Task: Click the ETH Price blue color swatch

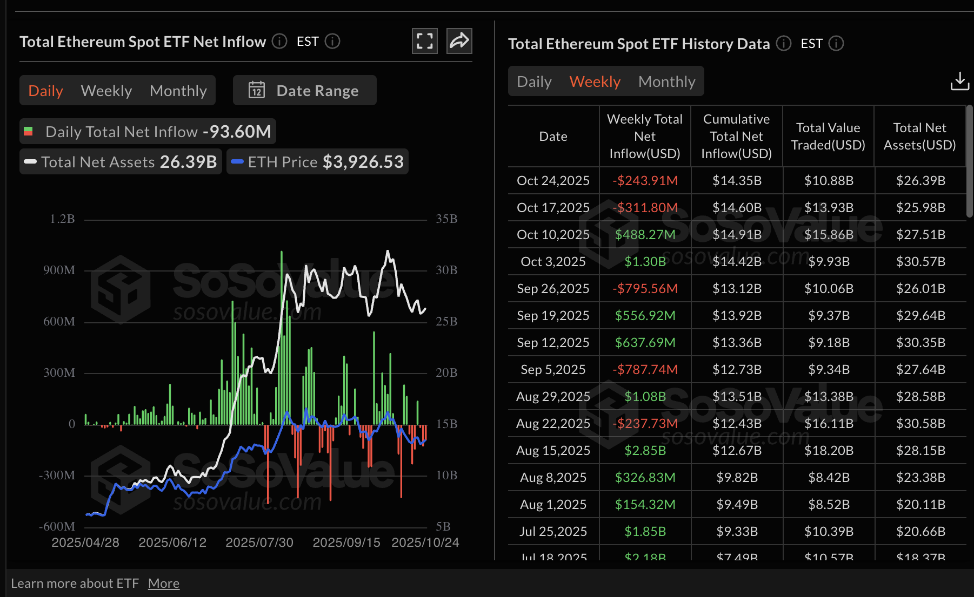Action: (237, 162)
